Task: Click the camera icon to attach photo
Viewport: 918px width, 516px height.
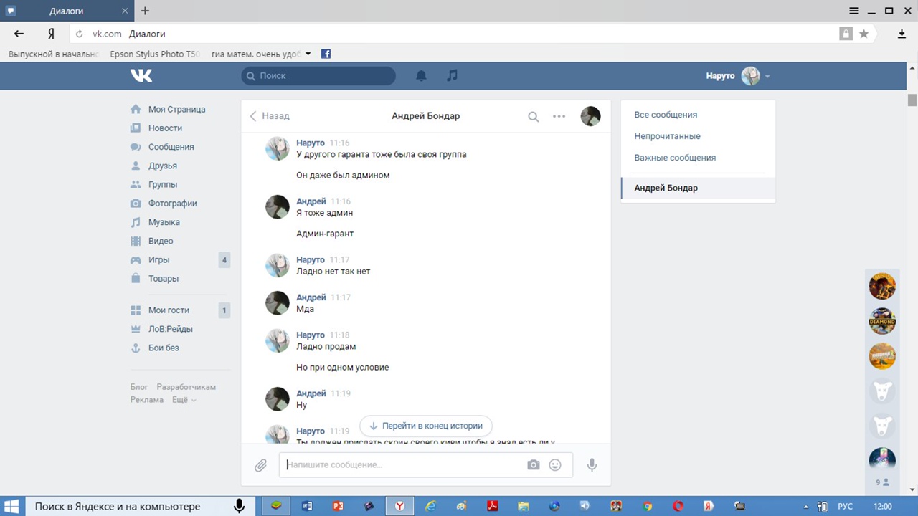Action: coord(533,465)
